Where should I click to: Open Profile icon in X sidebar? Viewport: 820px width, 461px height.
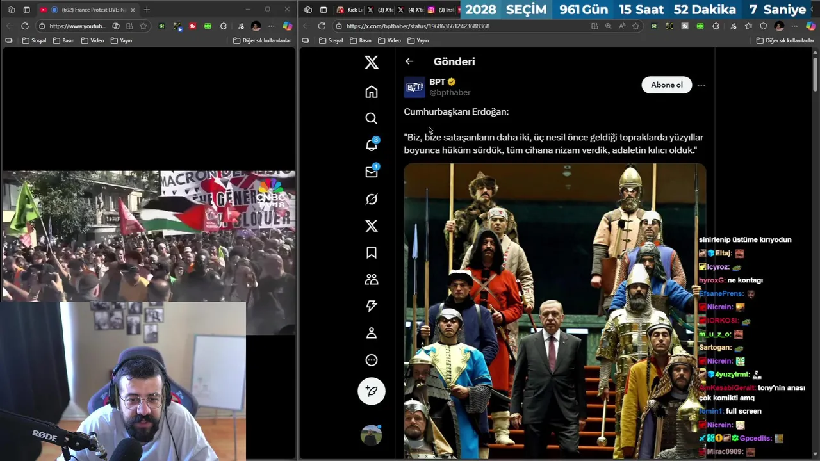(372, 333)
